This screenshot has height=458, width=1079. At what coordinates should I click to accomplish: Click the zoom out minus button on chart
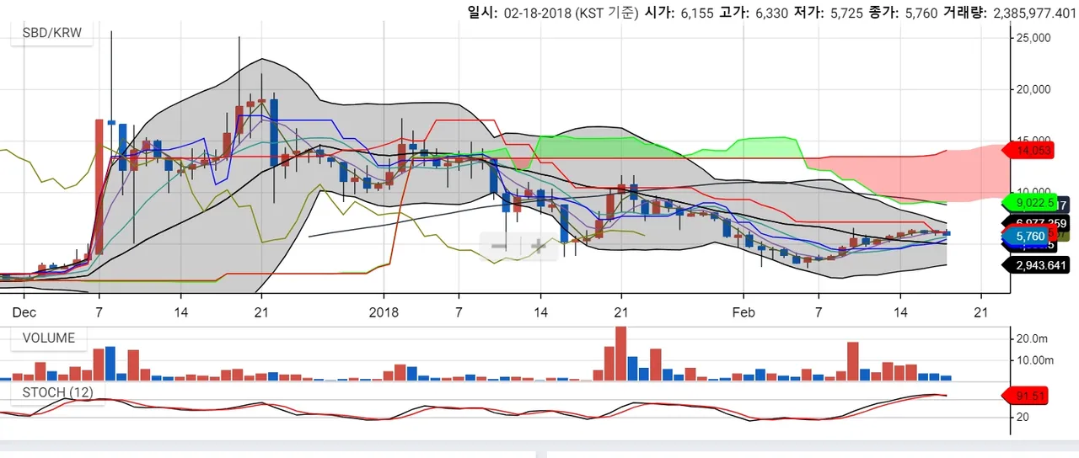499,246
